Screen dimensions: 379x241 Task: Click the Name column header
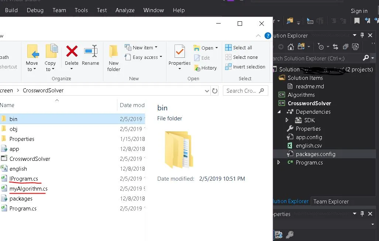click(7, 105)
